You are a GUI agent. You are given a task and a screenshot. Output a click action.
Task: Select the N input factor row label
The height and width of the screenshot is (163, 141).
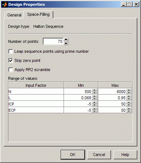(36, 92)
